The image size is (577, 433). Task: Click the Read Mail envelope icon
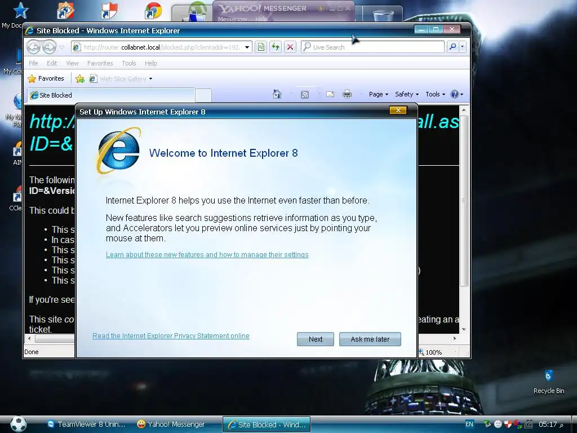point(330,94)
